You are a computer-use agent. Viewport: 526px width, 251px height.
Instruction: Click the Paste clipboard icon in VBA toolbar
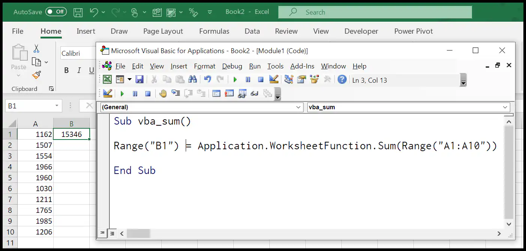point(180,79)
